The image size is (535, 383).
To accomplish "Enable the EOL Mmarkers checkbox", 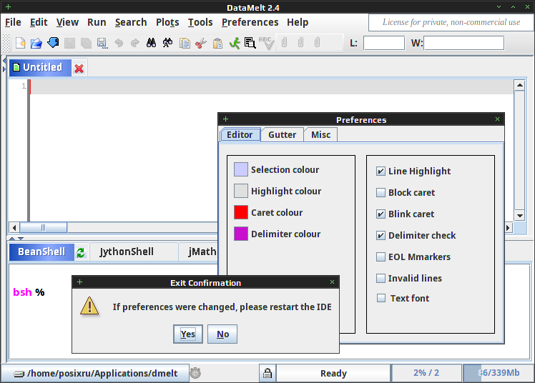I will [381, 257].
